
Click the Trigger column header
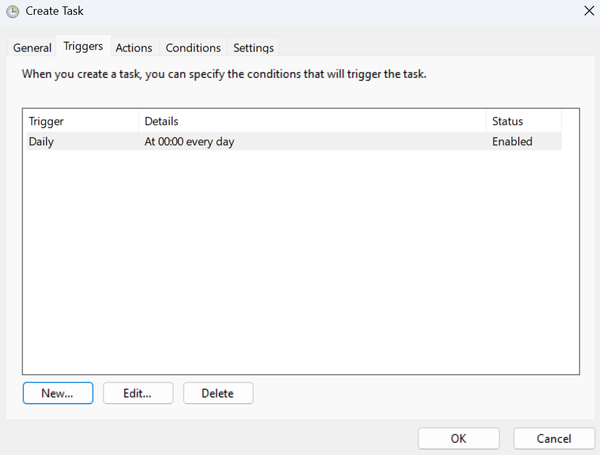pyautogui.click(x=46, y=121)
